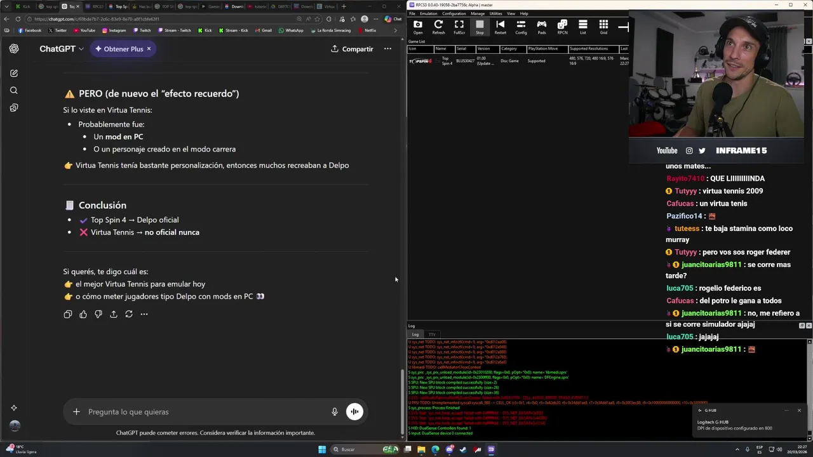The image size is (813, 457).
Task: Open RPCN icon in RPCS3 toolbar
Action: [562, 27]
